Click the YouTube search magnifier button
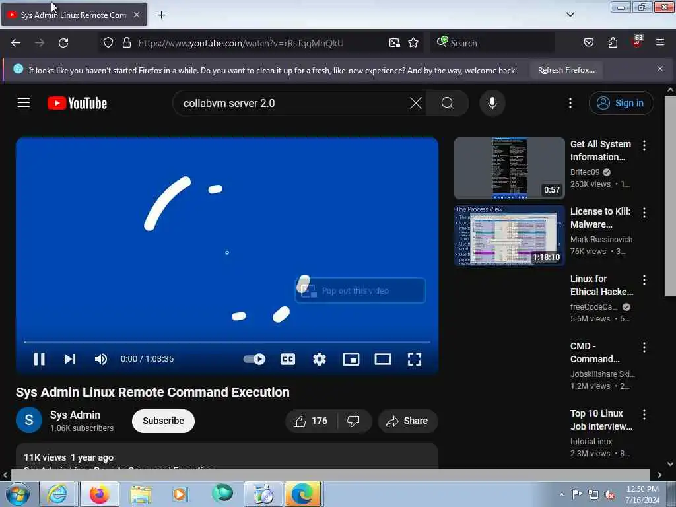Screen dimensions: 676x507 pyautogui.click(x=447, y=103)
